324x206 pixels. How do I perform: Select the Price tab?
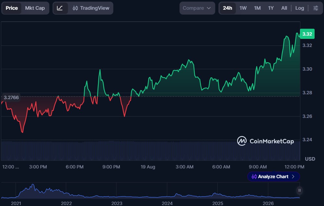pos(12,8)
